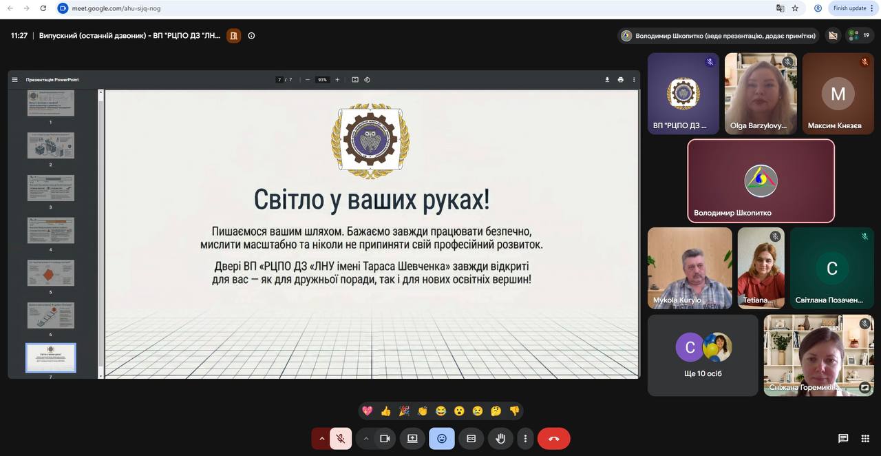Raise hand in the meeting
This screenshot has height=456, width=881.
(x=500, y=439)
